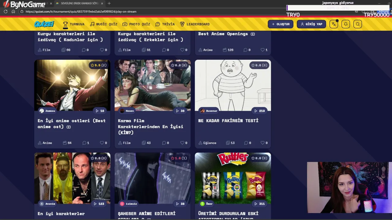392x220 pixels.
Task: Open a new browser tab
Action: [x=109, y=3]
